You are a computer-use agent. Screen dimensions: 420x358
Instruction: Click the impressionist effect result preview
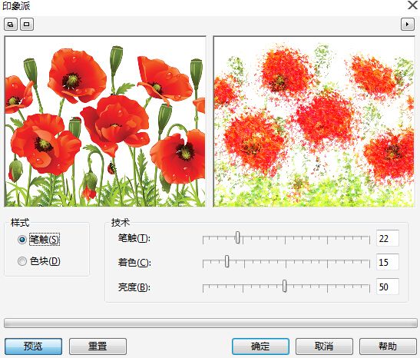314,121
